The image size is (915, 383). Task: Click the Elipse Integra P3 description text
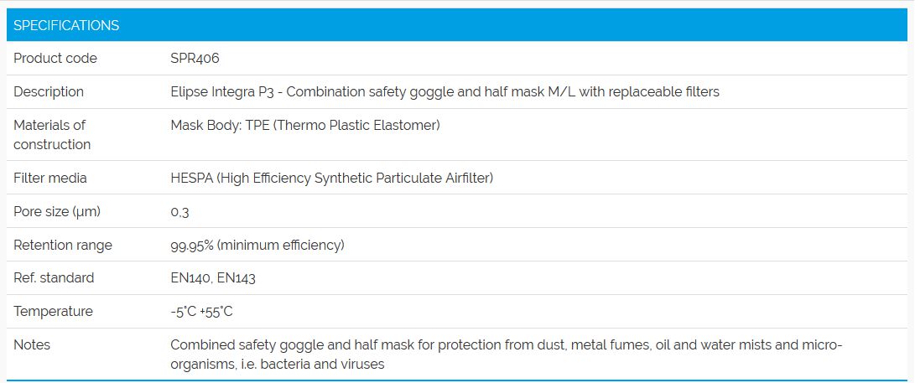pyautogui.click(x=445, y=92)
